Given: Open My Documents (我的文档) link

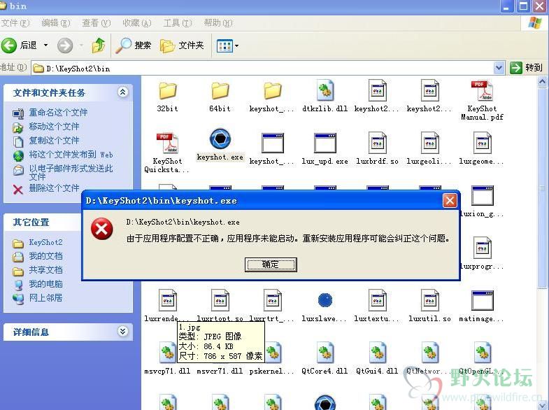Looking at the screenshot, I should pyautogui.click(x=45, y=256).
